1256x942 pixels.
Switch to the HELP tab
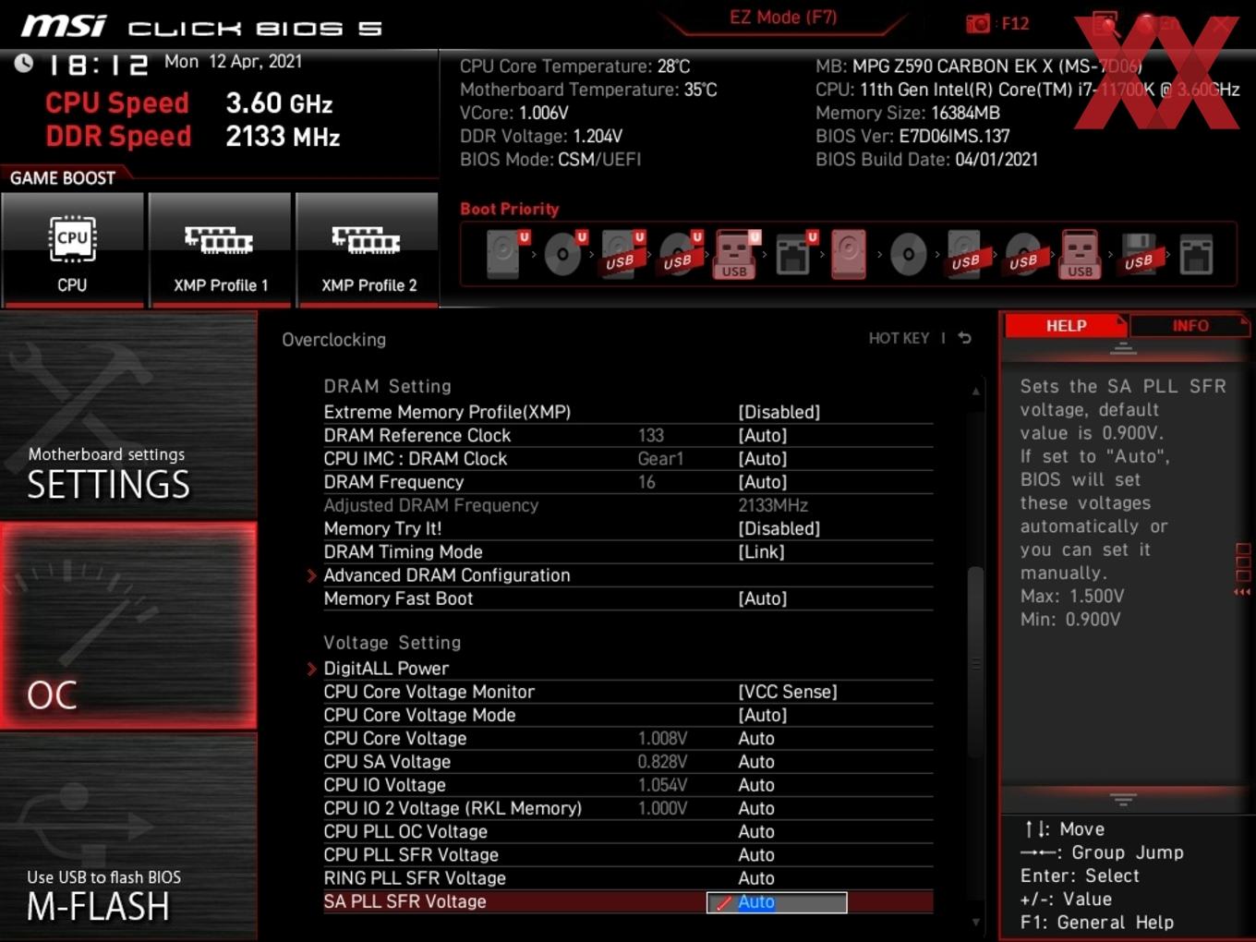[x=1066, y=326]
